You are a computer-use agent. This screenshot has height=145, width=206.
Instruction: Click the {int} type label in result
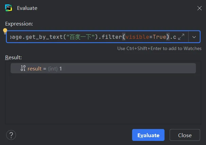53,68
